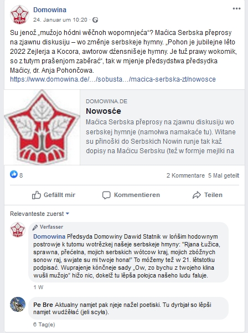Expand the Relevanteste zuerst sorting dropdown
The image size is (248, 333).
click(40, 214)
